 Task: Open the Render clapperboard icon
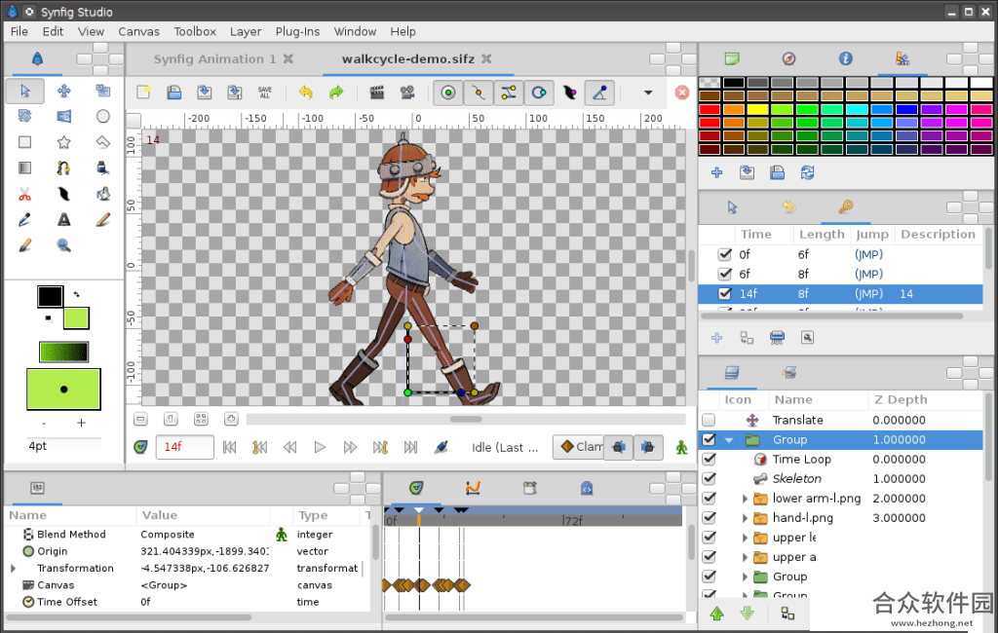pyautogui.click(x=377, y=93)
